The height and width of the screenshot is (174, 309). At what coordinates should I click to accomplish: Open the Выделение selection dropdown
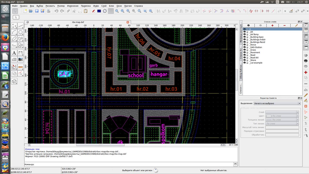click(277, 103)
